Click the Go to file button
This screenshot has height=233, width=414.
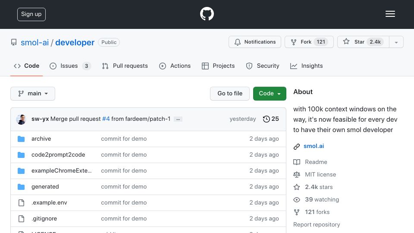point(230,94)
